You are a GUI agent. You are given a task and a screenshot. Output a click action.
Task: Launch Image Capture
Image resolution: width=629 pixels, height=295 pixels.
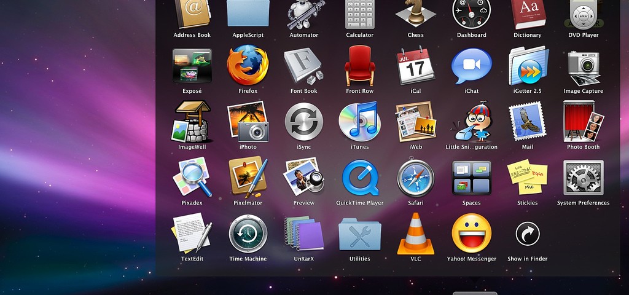coord(584,68)
